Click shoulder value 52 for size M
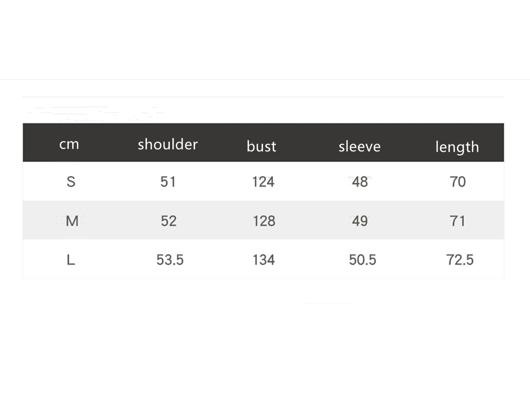Image resolution: width=530 pixels, height=398 pixels. pos(169,221)
